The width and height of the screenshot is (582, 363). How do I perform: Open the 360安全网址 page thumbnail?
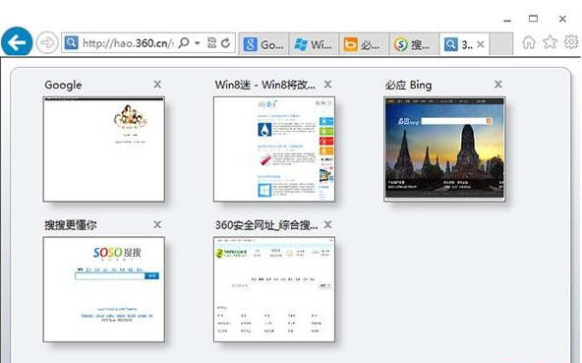point(274,289)
